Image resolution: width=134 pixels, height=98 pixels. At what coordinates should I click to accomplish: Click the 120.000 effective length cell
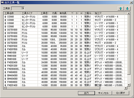pos(63,62)
